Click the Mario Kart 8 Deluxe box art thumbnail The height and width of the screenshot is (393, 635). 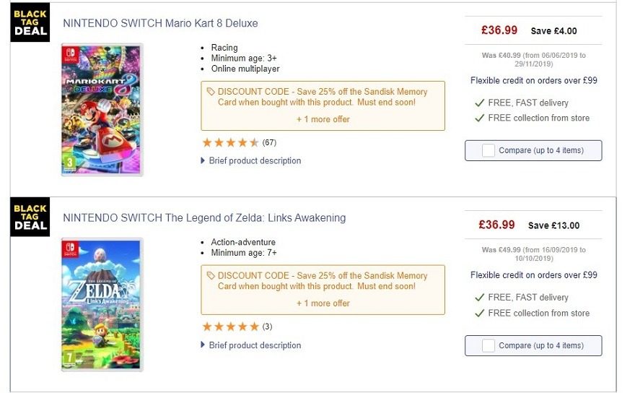102,110
